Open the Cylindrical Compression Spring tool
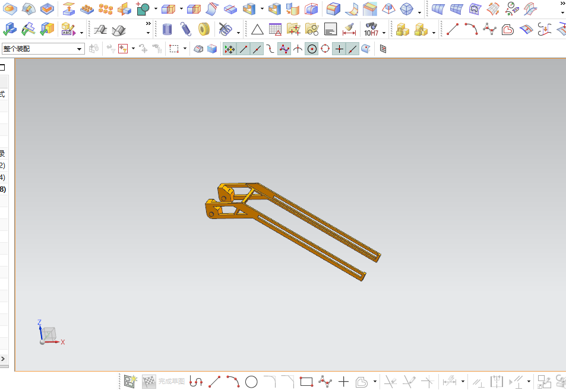The height and width of the screenshot is (390, 566). (x=167, y=29)
